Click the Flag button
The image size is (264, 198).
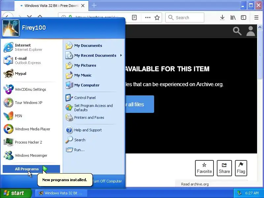click(241, 168)
